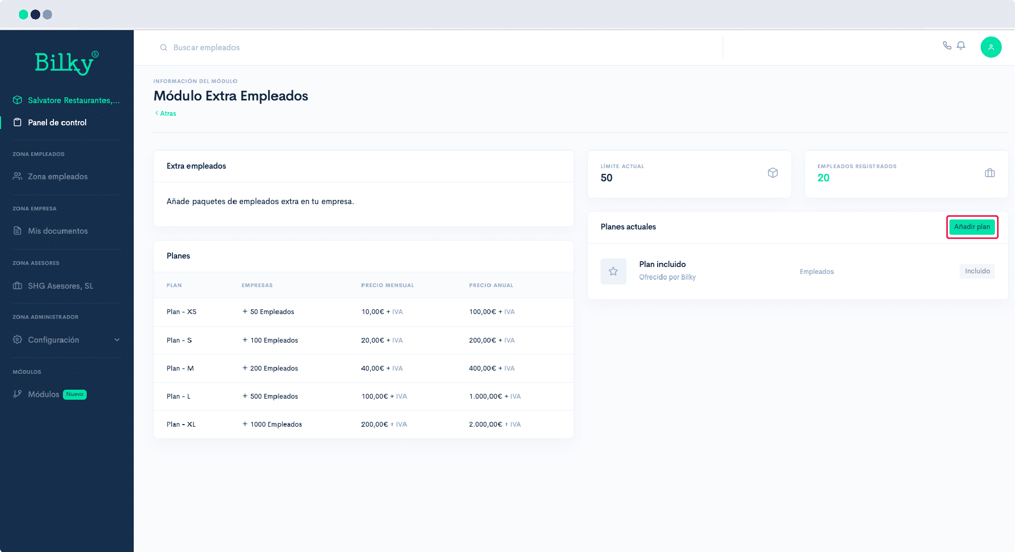Screen dimensions: 1015x552
Task: Click the green window control dot
Action: tap(23, 14)
